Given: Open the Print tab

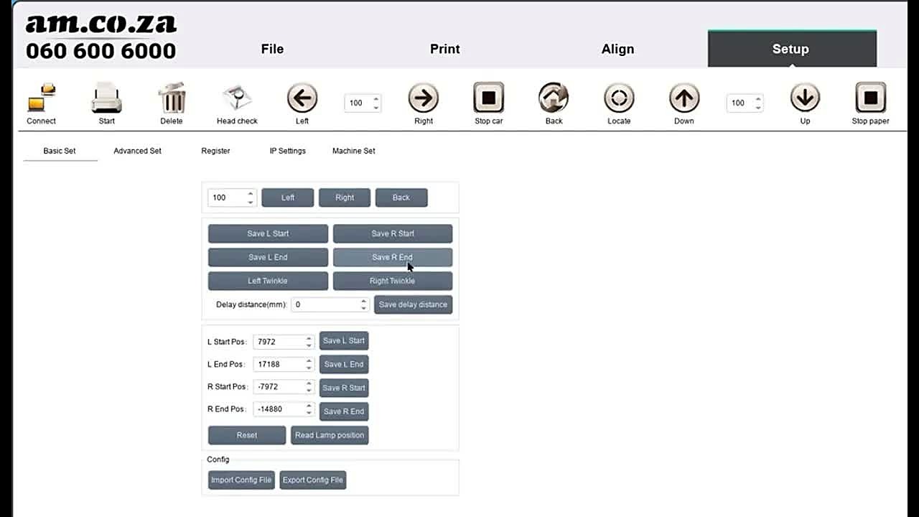Looking at the screenshot, I should click(x=445, y=49).
